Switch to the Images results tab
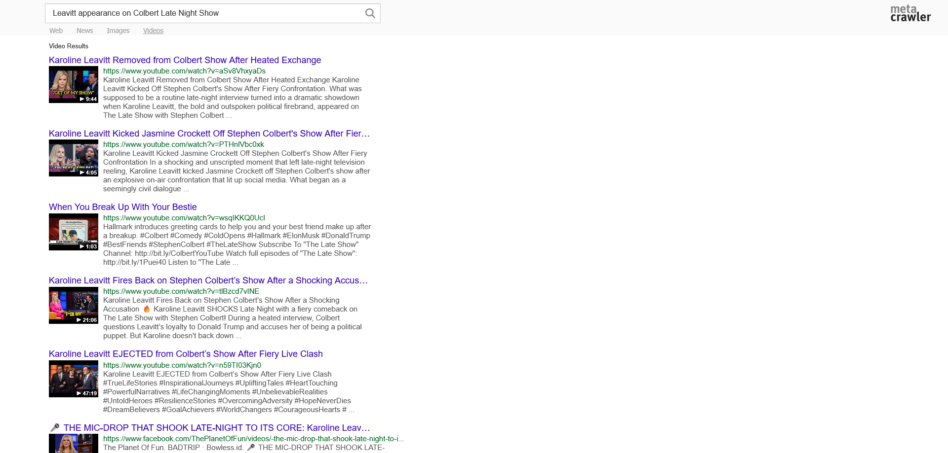The width and height of the screenshot is (948, 453). 118,31
